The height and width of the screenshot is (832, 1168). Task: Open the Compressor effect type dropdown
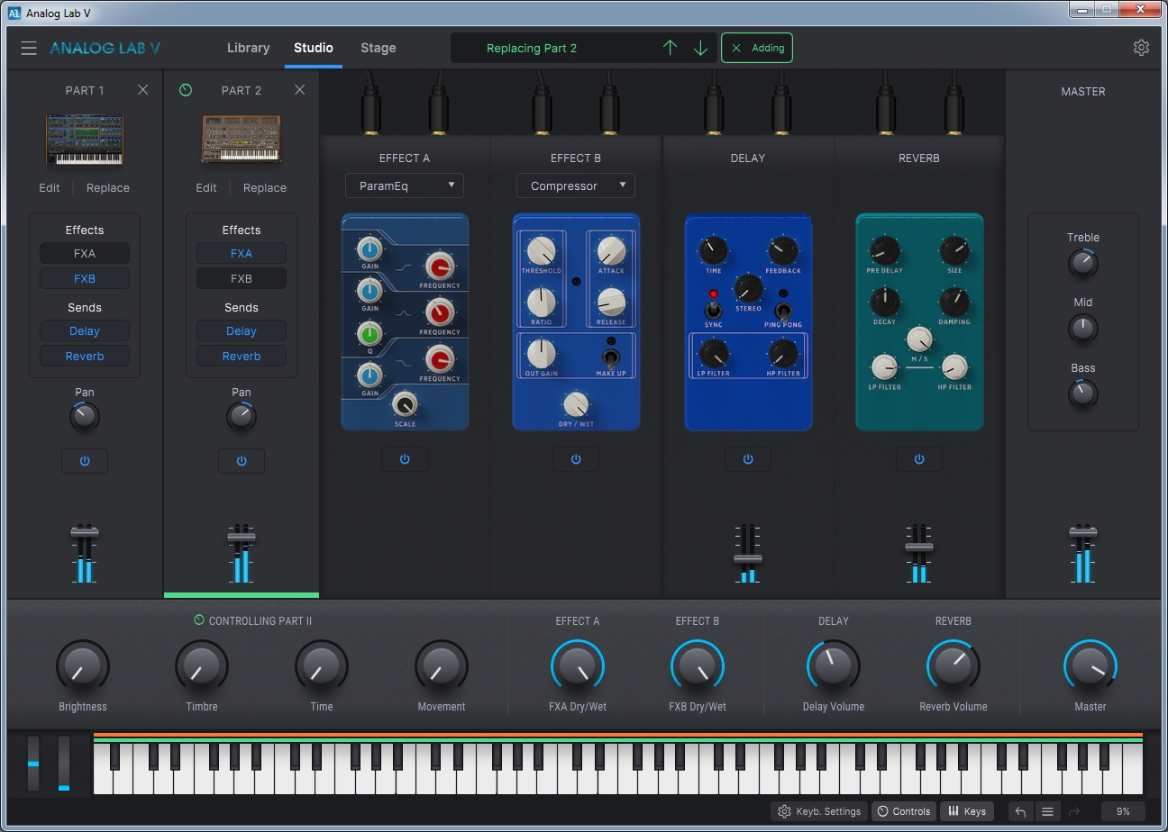575,185
